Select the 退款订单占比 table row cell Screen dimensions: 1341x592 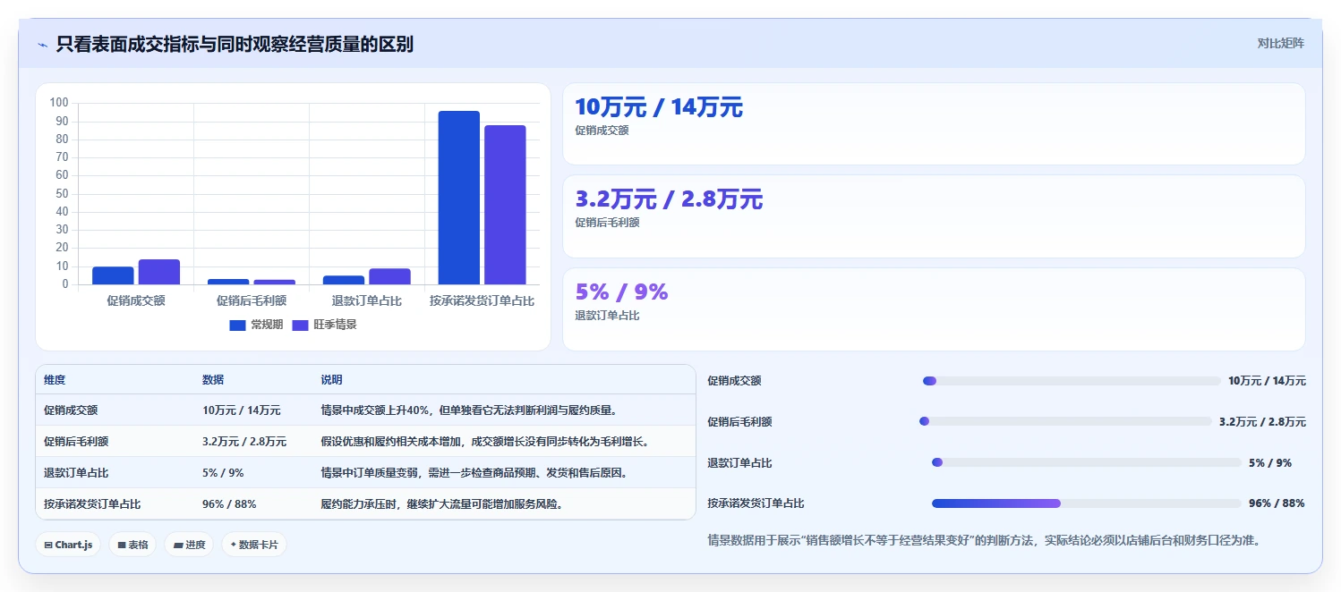pyautogui.click(x=76, y=472)
